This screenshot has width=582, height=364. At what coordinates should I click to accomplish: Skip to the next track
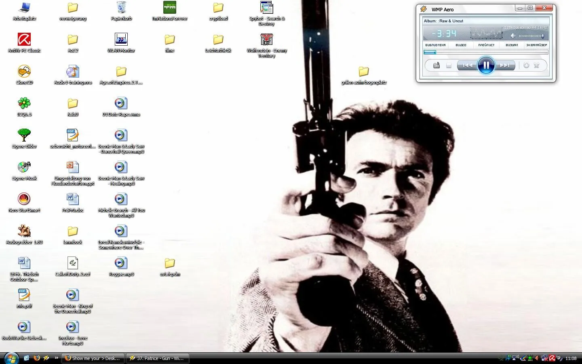pyautogui.click(x=505, y=66)
